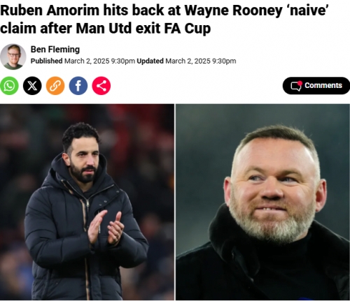Share the article on Facebook
Viewport: 350px width, 301px height.
point(78,86)
